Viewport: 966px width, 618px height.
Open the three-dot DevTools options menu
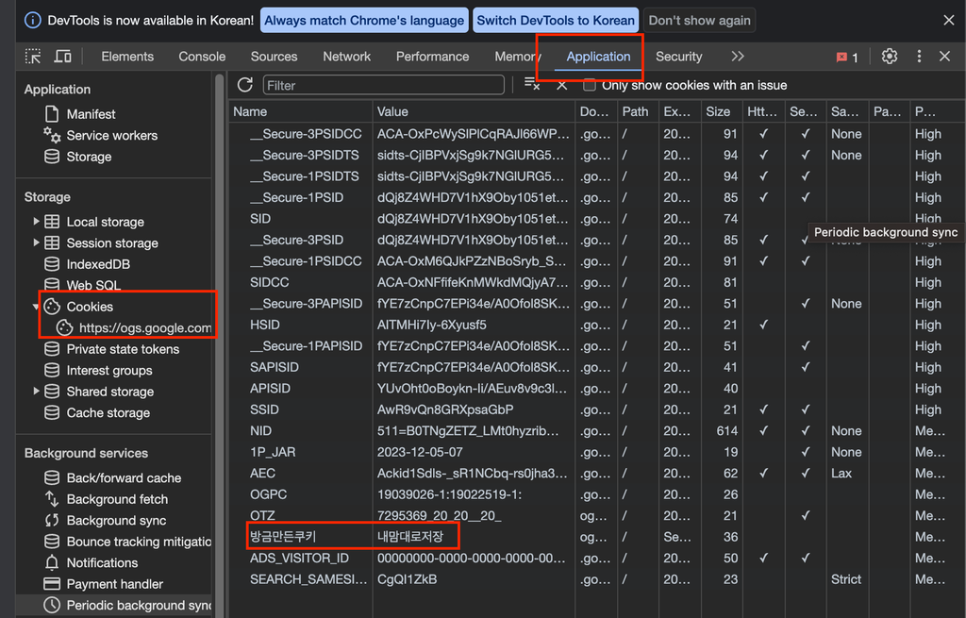pos(919,56)
